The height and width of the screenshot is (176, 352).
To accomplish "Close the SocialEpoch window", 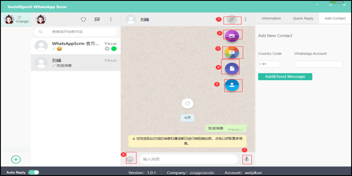I will [x=344, y=5].
